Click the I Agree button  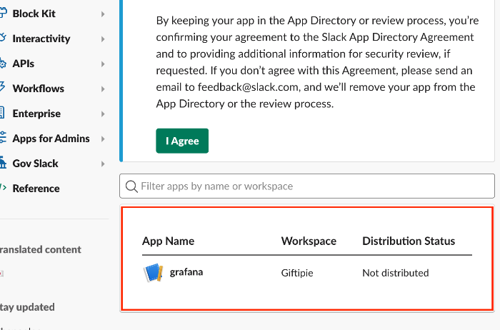click(182, 141)
